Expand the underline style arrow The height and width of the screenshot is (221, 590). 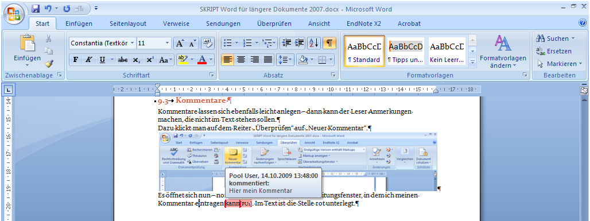click(112, 60)
